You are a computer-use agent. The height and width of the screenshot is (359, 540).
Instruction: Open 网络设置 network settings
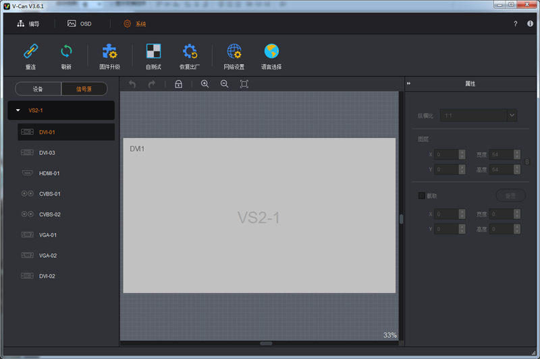tap(234, 53)
